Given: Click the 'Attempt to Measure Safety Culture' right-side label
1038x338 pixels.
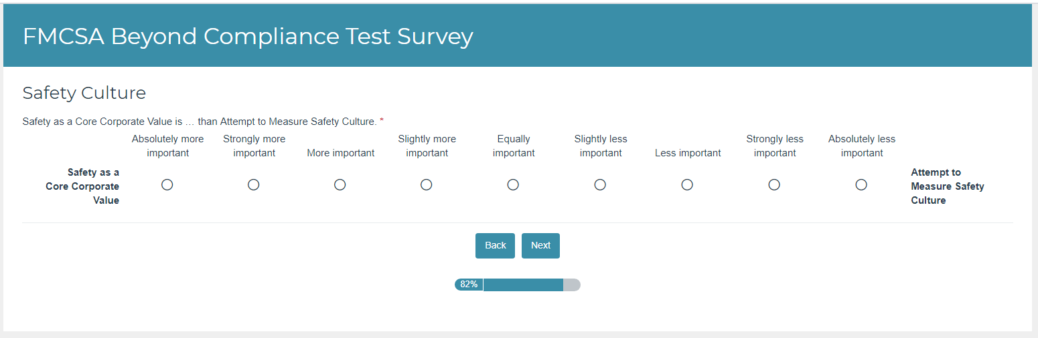Looking at the screenshot, I should click(x=947, y=186).
